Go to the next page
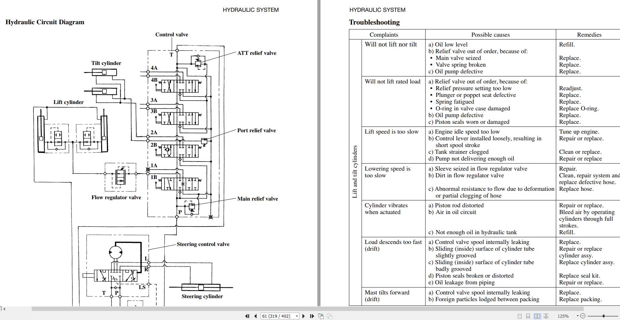Image resolution: width=620 pixels, height=320 pixels. (303, 316)
